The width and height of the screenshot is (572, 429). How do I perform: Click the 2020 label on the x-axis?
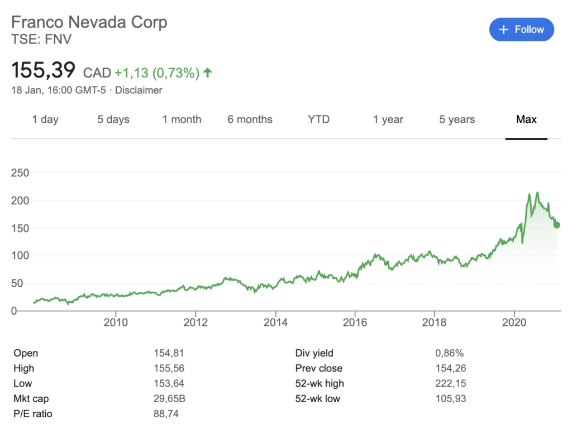coord(513,322)
